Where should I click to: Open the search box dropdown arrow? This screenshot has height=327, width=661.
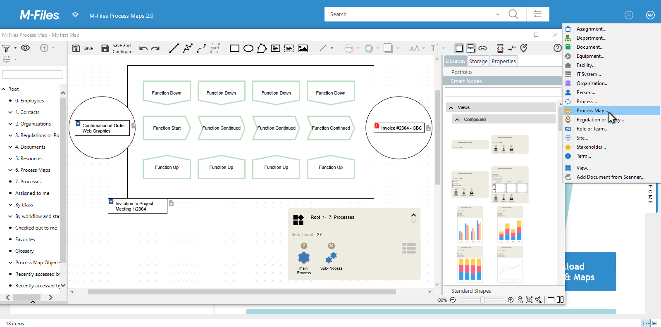pos(497,14)
